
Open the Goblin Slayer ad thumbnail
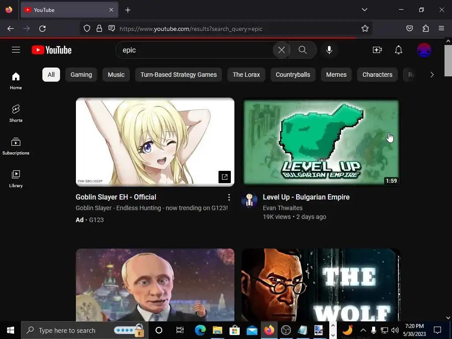point(155,142)
